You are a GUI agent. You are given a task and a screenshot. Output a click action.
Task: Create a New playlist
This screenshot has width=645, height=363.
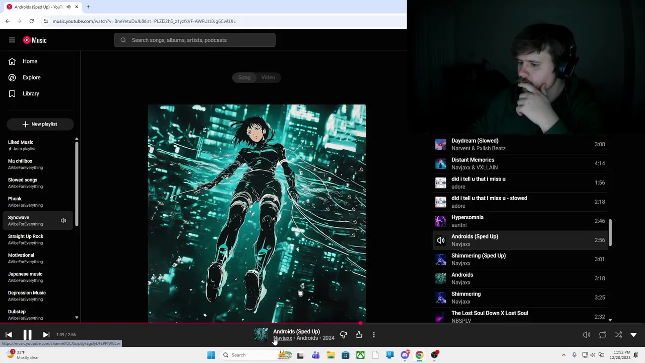click(x=40, y=124)
